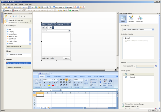Click the Save toolbar icon
Viewport: 161px width, 112px height.
[9, 8]
